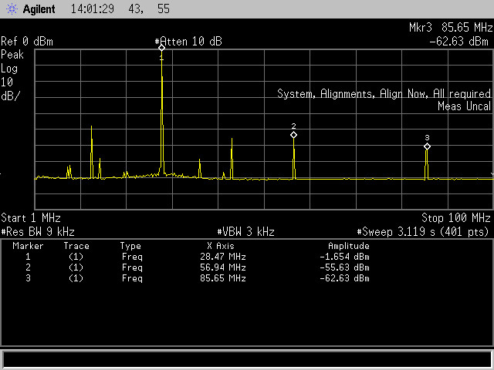Viewport: 494px width, 370px height.
Task: Select marker 2 diamond on spectrum
Action: 293,135
